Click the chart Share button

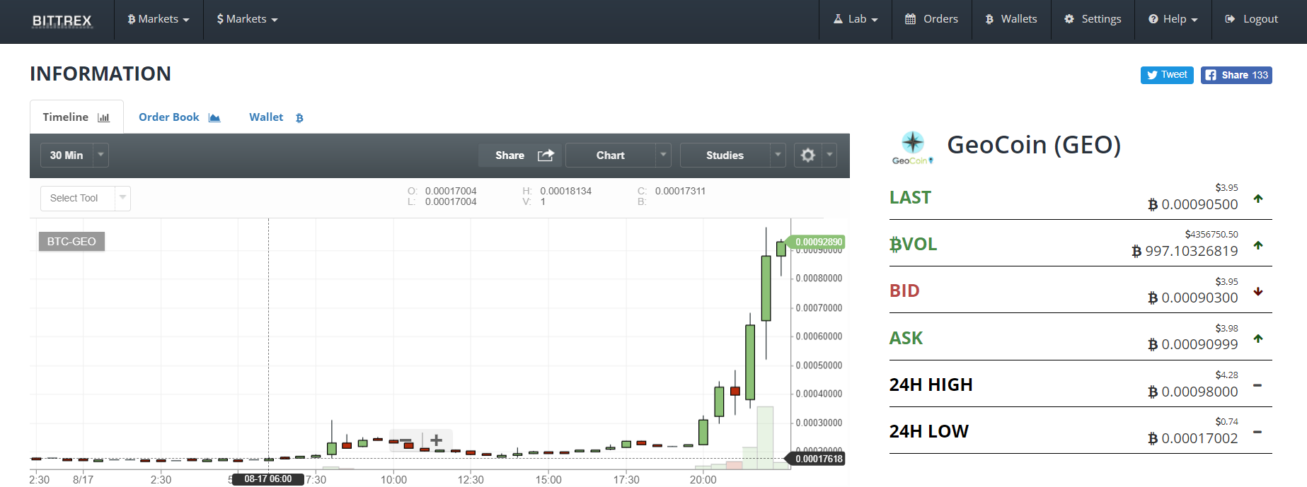519,155
